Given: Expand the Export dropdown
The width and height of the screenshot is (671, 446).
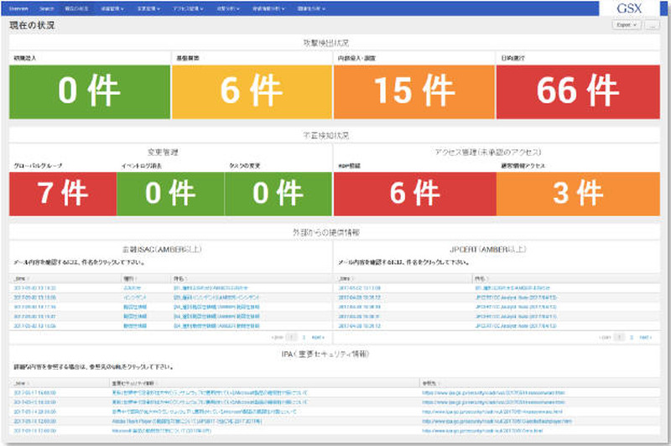Looking at the screenshot, I should (626, 25).
